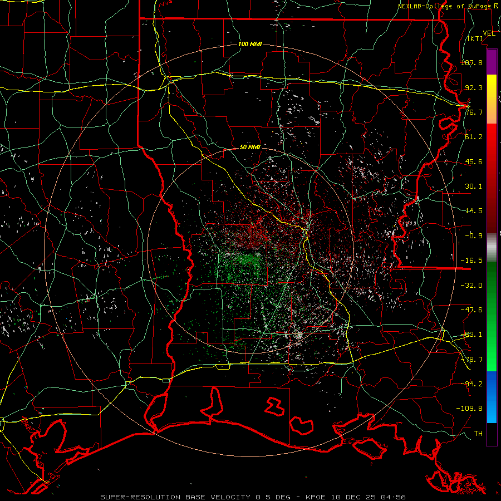Screen dimensions: 501x501
Task: Click the 45.6 velocity scale value
Action: click(474, 161)
